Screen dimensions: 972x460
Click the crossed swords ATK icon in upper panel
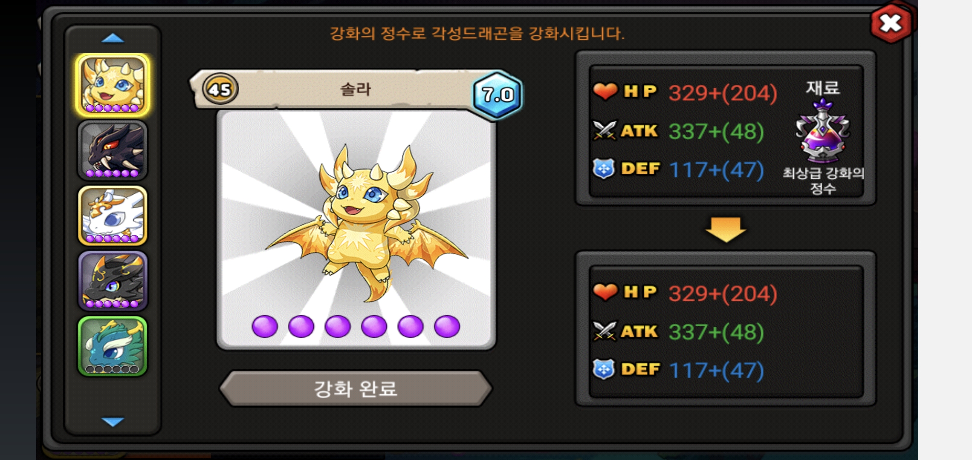(x=605, y=130)
